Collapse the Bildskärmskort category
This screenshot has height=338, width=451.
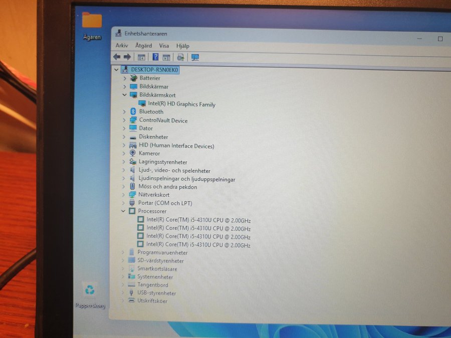coord(124,95)
